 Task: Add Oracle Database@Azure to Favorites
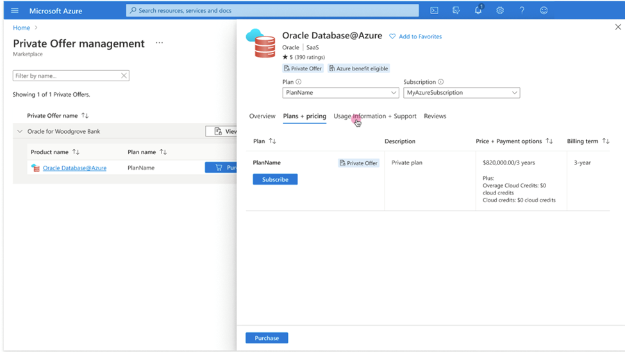[x=415, y=36]
